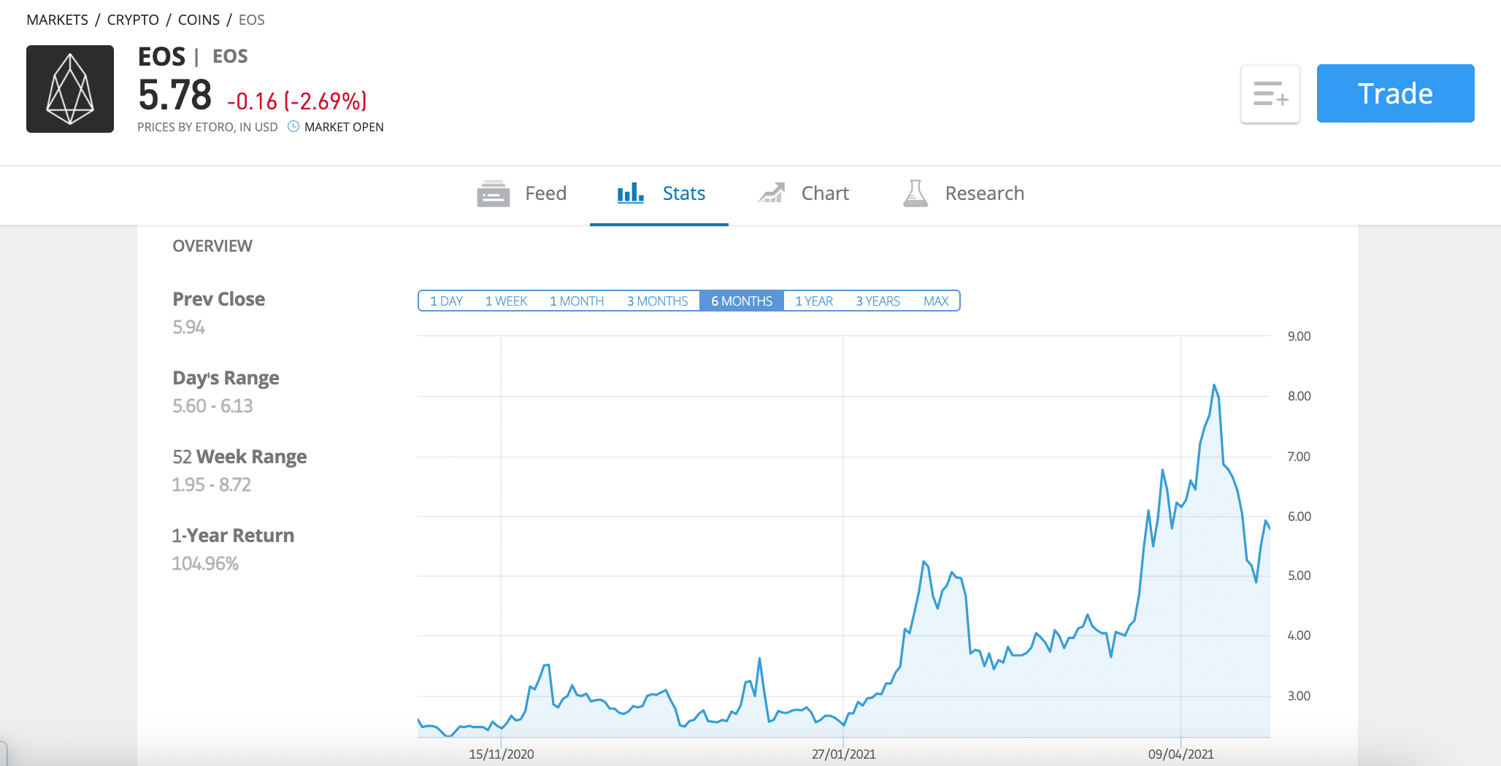This screenshot has width=1501, height=766.
Task: Select the 3 MONTHS chart range
Action: click(657, 301)
